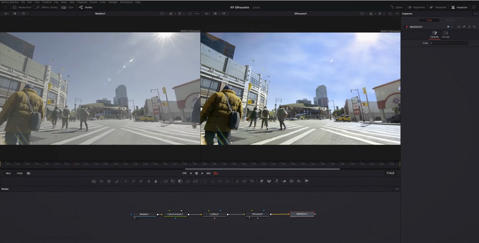
Task: Click the Brightness Contrast tool icon
Action: 149,181
